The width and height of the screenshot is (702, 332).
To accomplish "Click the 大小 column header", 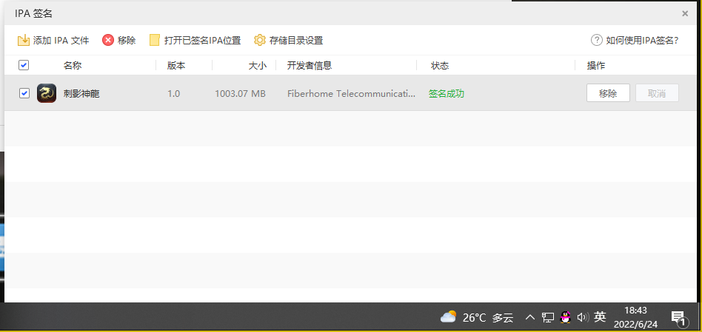I will [258, 66].
